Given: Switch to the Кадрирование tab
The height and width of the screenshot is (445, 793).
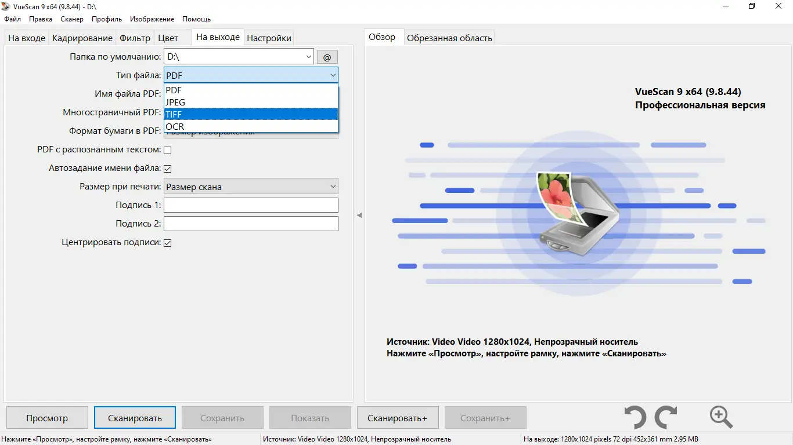Looking at the screenshot, I should pos(82,38).
